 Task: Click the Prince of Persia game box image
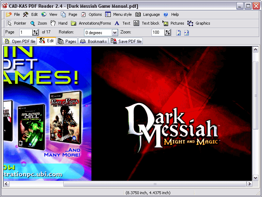click(x=66, y=117)
